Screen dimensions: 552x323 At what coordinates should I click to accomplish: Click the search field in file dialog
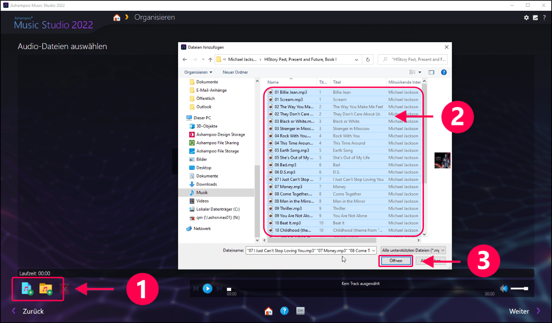(x=413, y=59)
